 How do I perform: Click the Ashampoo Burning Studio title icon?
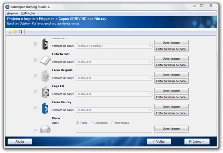pyautogui.click(x=7, y=7)
